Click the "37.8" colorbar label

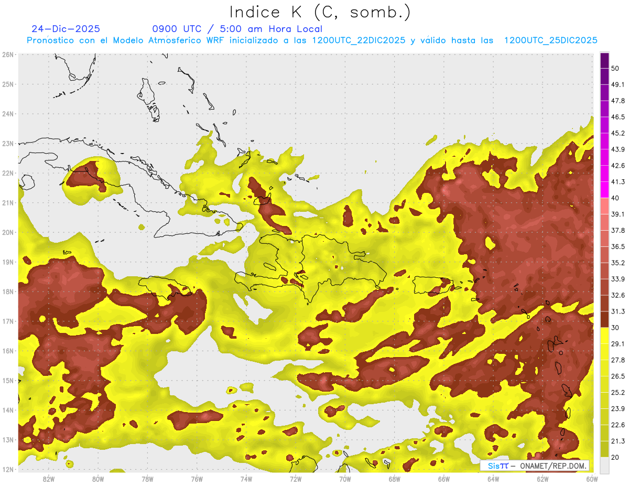click(x=618, y=230)
